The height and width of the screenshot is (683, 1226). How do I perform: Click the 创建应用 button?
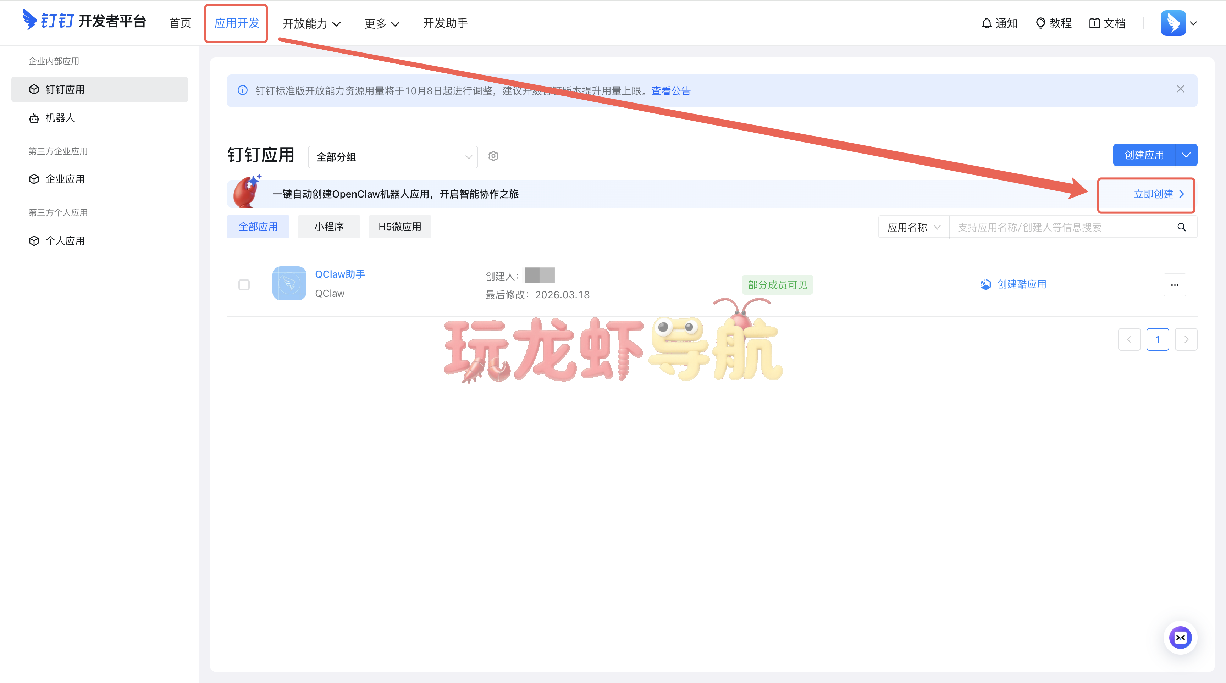pos(1144,155)
